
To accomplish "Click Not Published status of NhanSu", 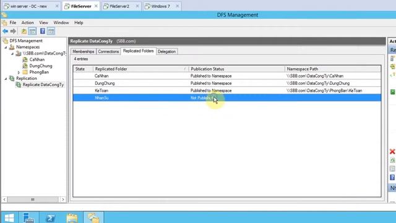I will coord(202,98).
